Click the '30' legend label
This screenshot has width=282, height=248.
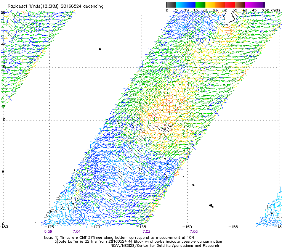(x=225, y=10)
